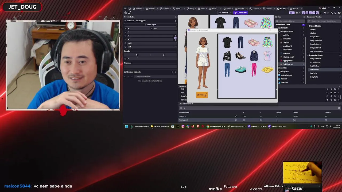This screenshot has height=192, width=342.
Task: Close the Propriedades panel
Action: coord(176,17)
